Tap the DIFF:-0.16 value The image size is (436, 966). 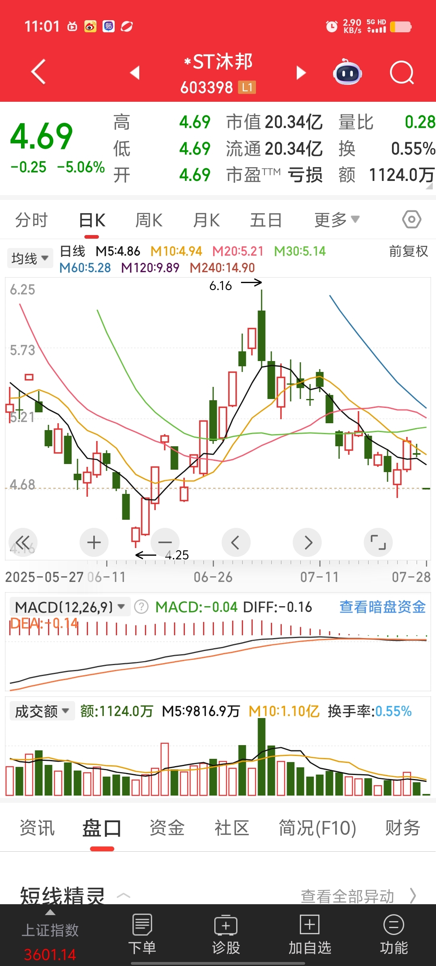(278, 607)
